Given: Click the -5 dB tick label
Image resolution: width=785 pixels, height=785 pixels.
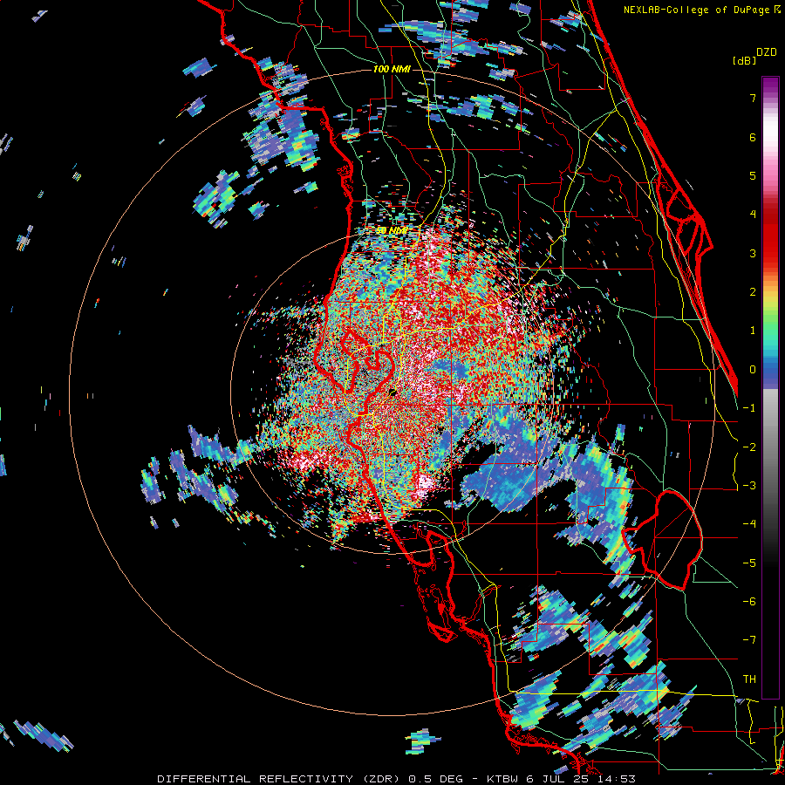Looking at the screenshot, I should [749, 563].
